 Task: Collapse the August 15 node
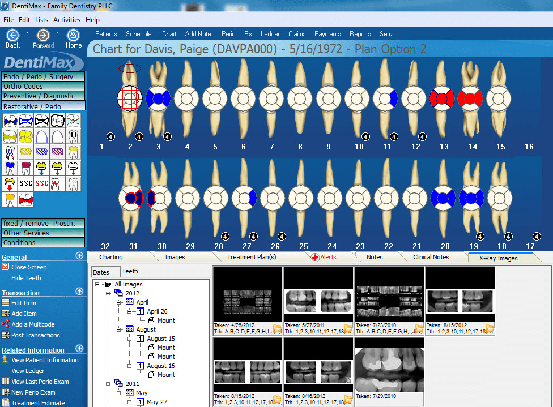pos(129,339)
